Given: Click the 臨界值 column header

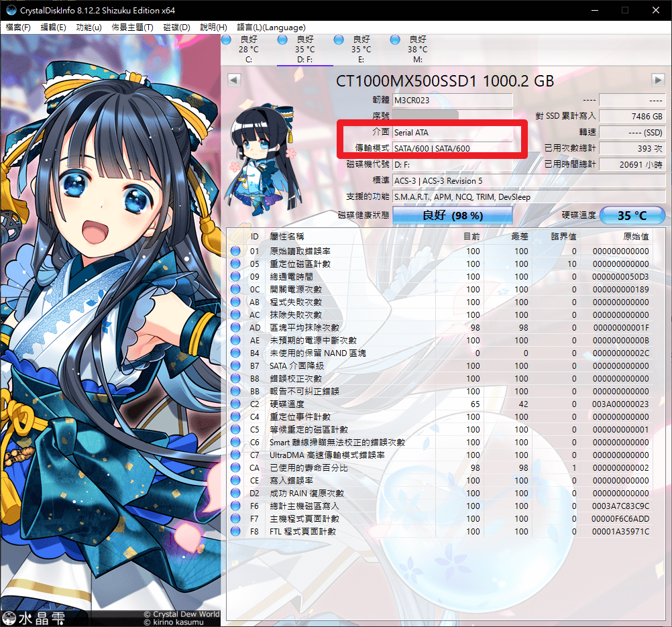Looking at the screenshot, I should (563, 237).
